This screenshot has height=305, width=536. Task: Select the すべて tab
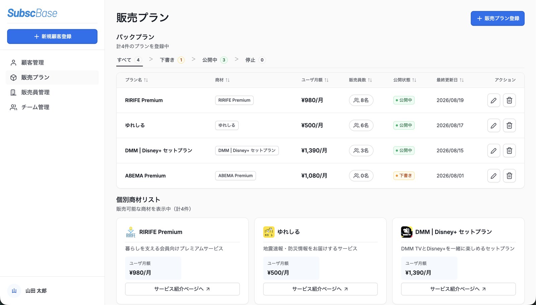click(x=129, y=60)
